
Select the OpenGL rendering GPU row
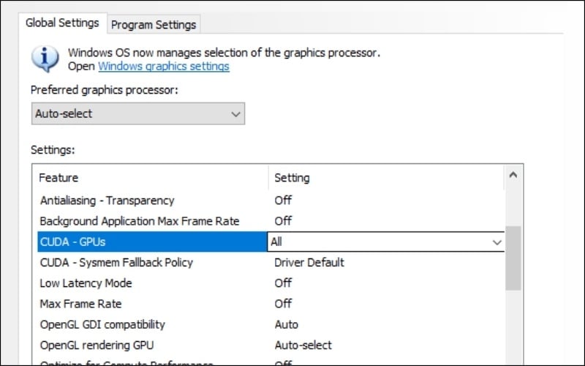point(97,345)
